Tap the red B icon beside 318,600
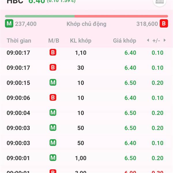173x173 pixels. (x=164, y=23)
